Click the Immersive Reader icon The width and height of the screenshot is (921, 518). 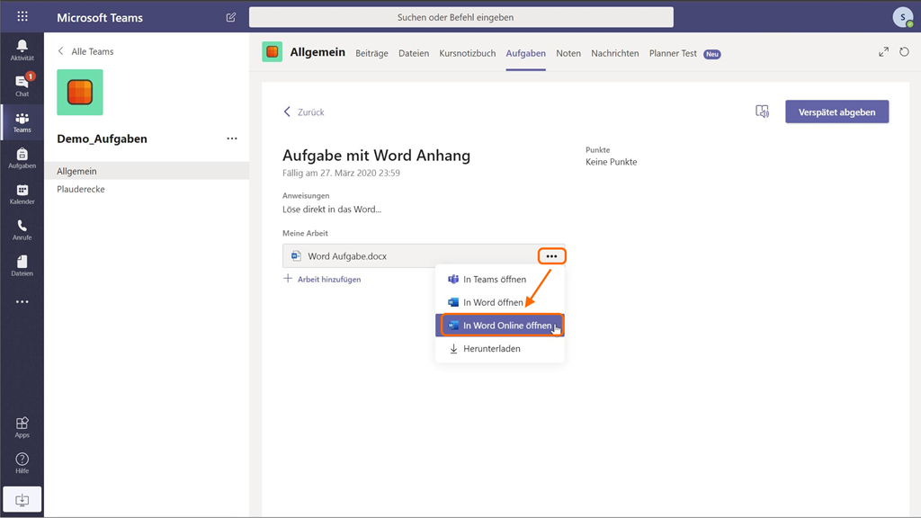(x=762, y=112)
